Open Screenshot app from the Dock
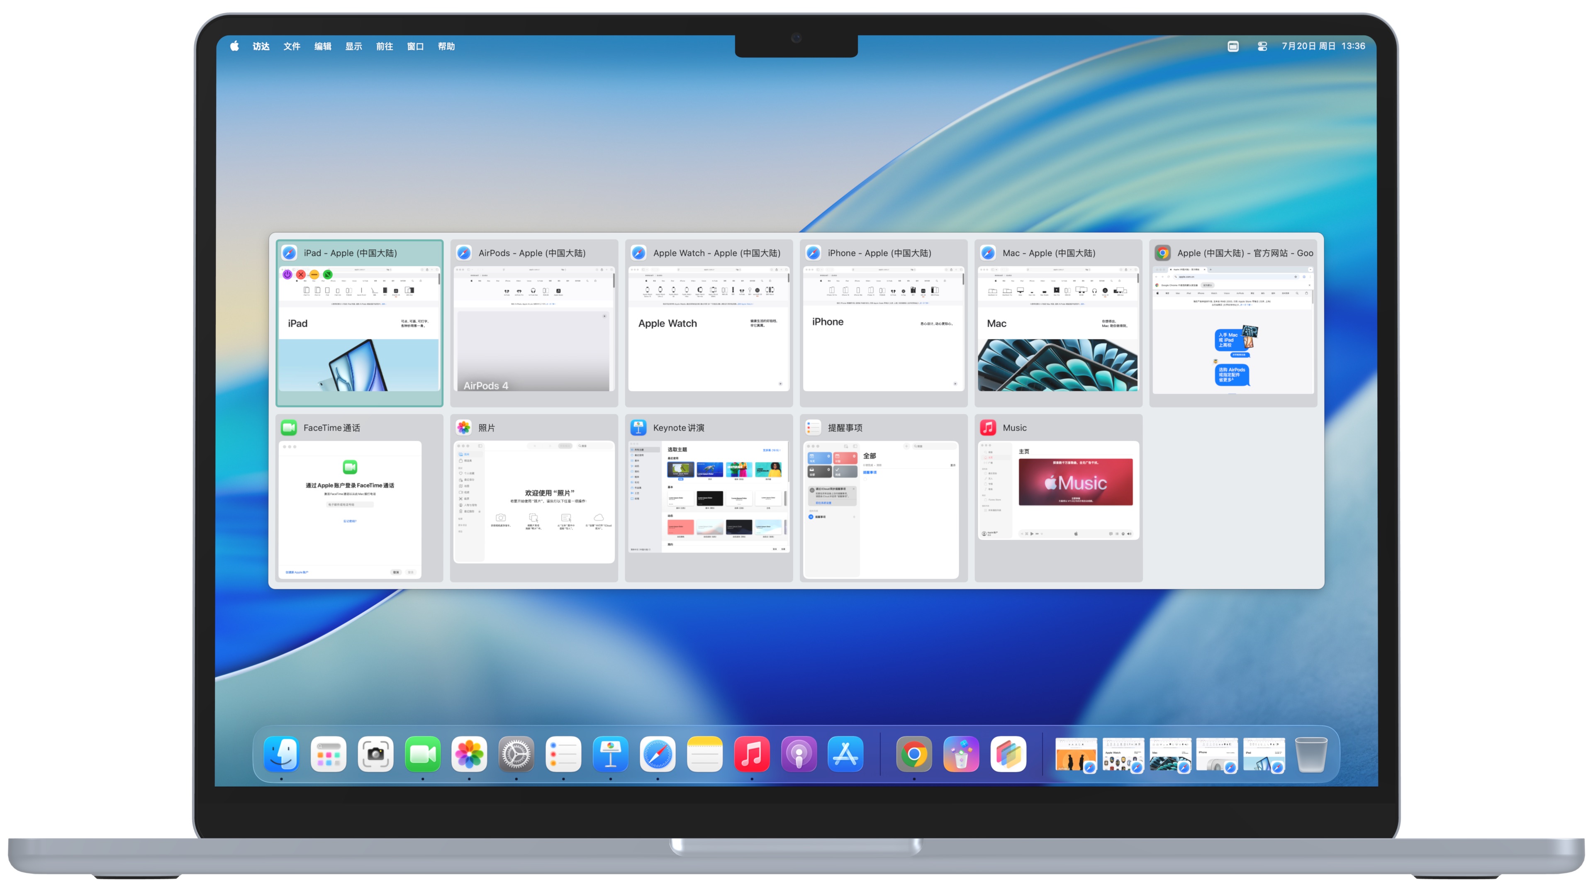The width and height of the screenshot is (1593, 896). pos(375,755)
